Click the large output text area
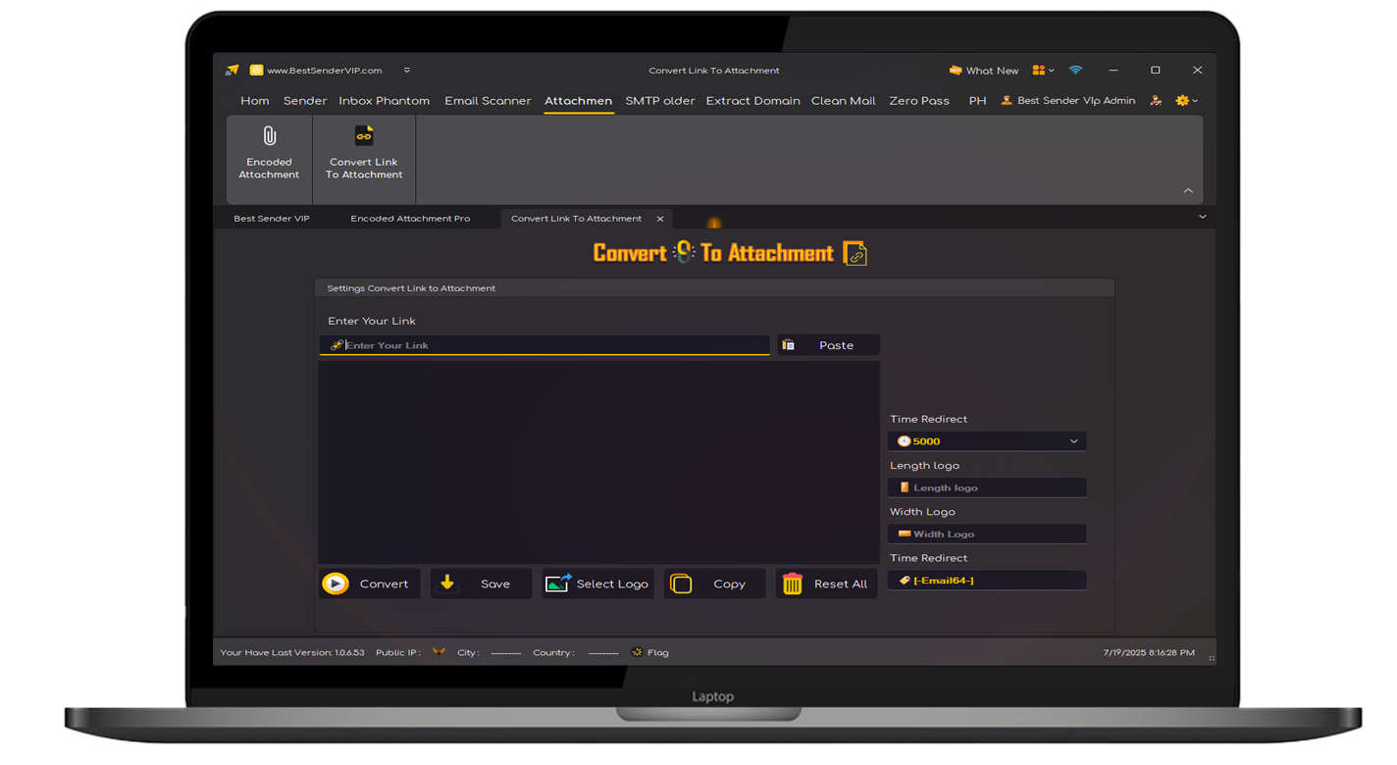 click(x=598, y=462)
